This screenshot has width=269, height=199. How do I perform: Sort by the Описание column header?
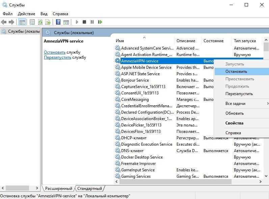coord(188,41)
